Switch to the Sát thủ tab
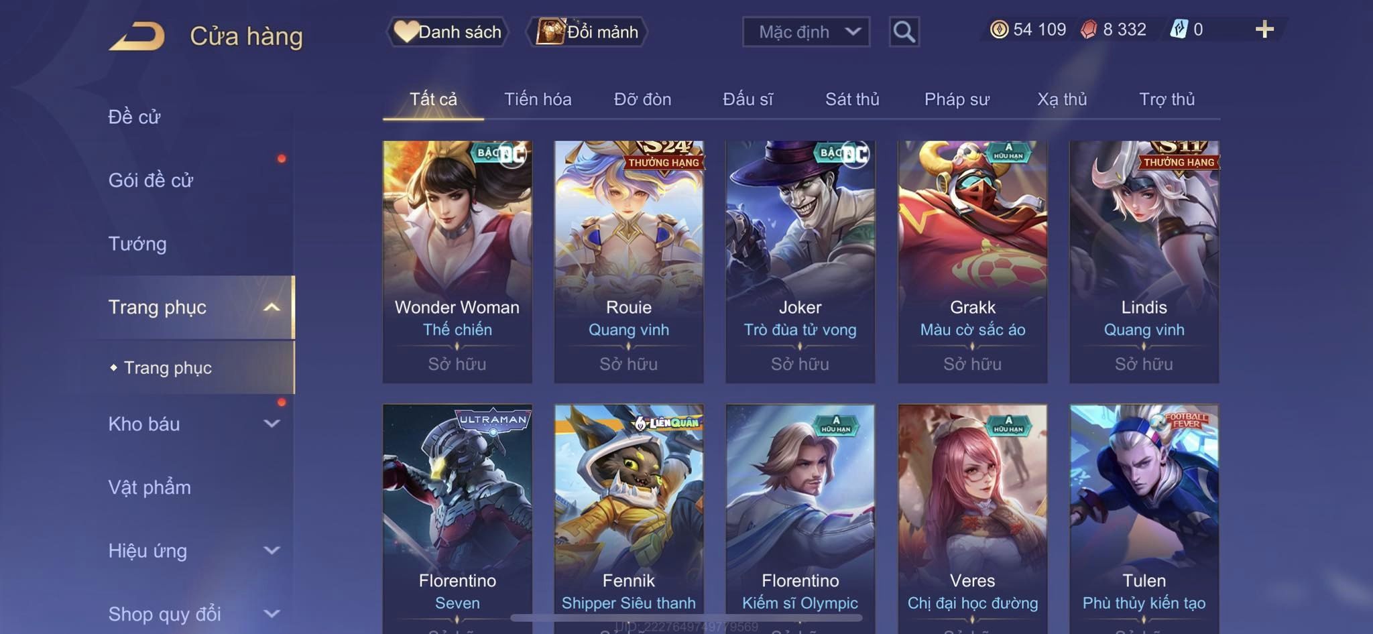The height and width of the screenshot is (634, 1373). 852,99
